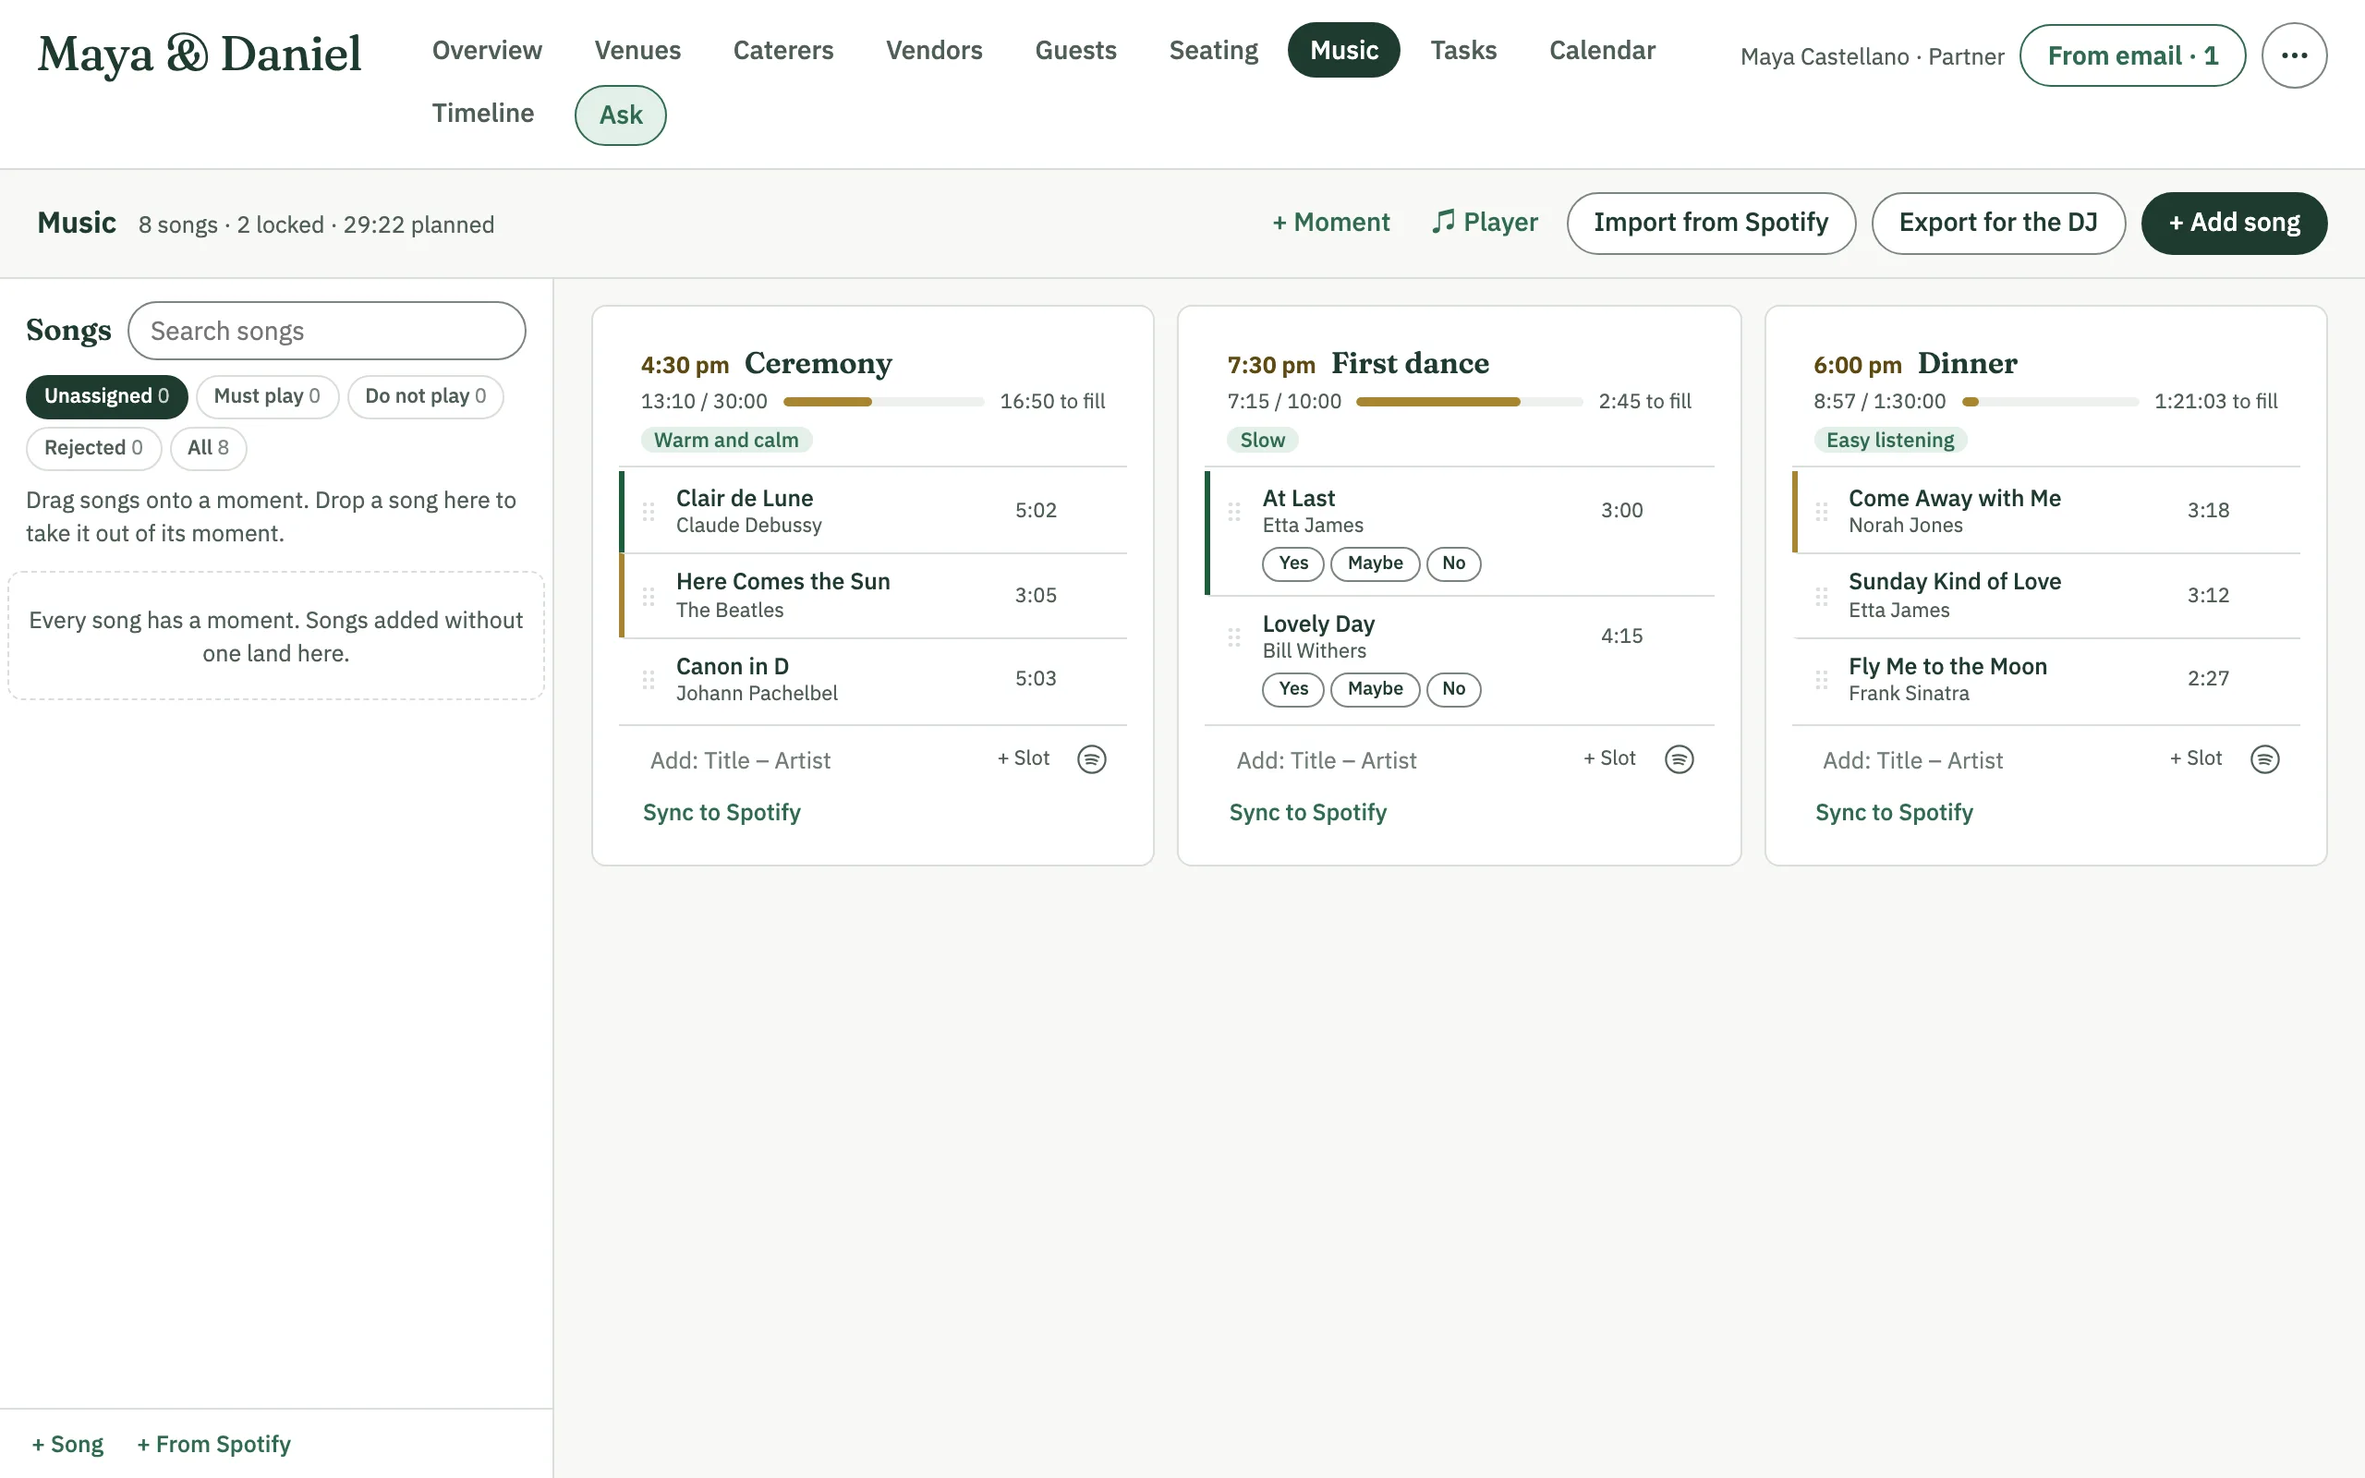
Task: Filter songs by Must play
Action: point(267,397)
